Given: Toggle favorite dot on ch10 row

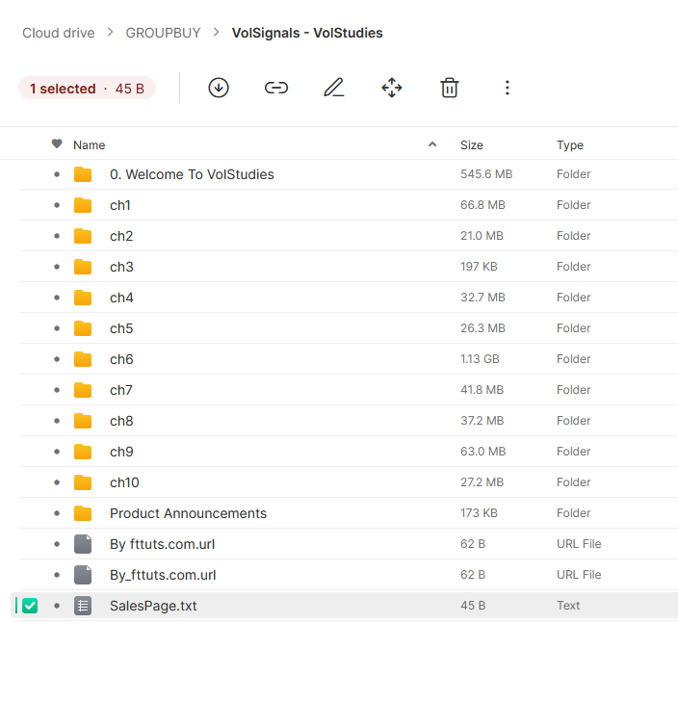Looking at the screenshot, I should (x=57, y=482).
